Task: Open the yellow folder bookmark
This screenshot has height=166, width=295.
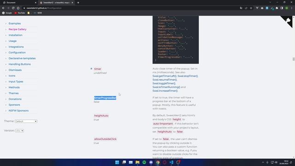Action: (29, 13)
